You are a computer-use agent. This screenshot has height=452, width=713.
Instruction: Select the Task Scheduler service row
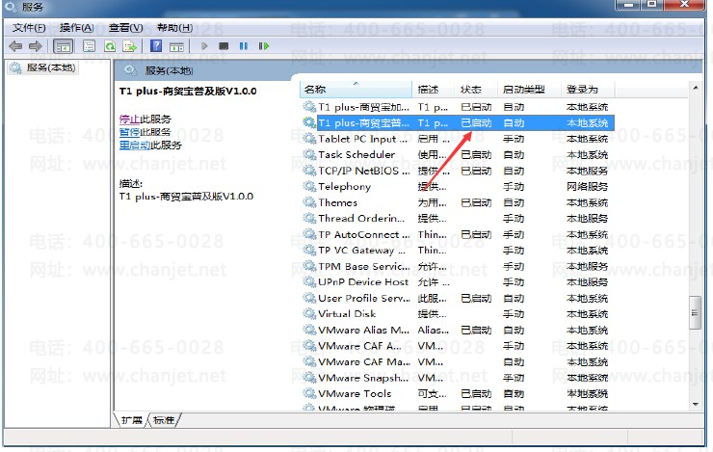click(x=457, y=155)
